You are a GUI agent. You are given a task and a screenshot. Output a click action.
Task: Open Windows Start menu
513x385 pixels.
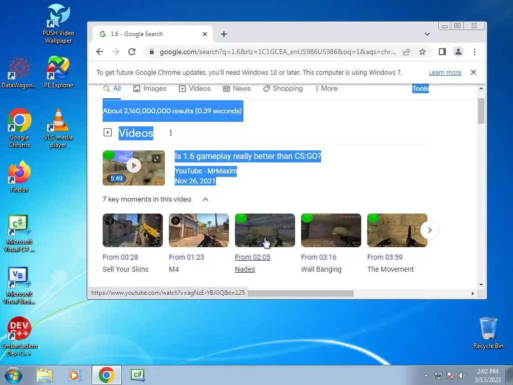tap(14, 375)
